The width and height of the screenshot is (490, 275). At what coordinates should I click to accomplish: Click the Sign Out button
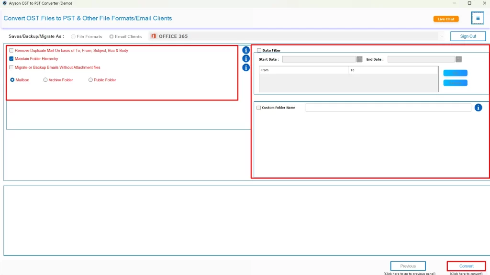[x=468, y=36]
